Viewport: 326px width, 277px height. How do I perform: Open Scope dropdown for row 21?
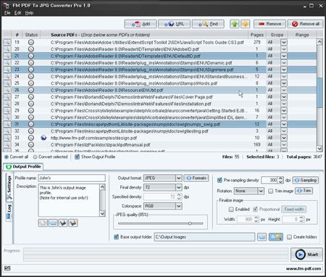point(284,56)
